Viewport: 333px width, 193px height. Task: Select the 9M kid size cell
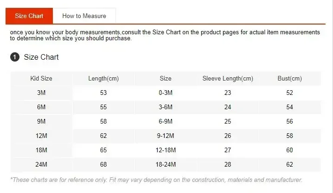[x=41, y=122]
